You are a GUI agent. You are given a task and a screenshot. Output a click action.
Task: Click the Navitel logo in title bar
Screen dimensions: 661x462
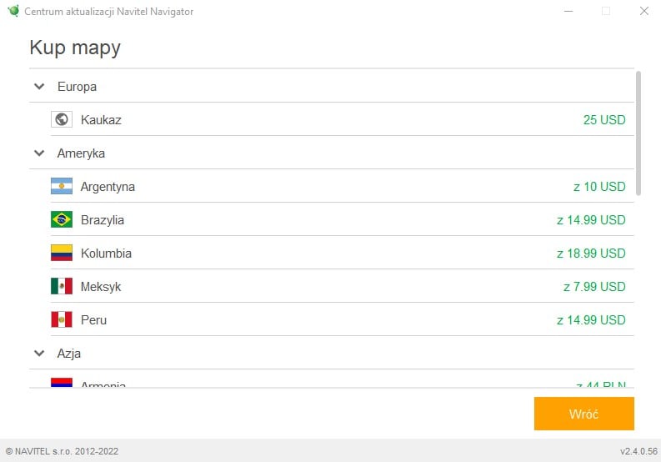pyautogui.click(x=13, y=11)
